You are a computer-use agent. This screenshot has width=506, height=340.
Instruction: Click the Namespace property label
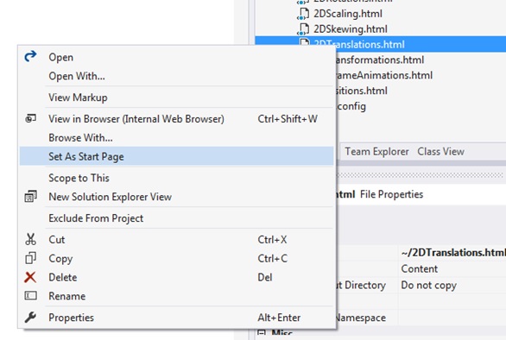pos(361,318)
